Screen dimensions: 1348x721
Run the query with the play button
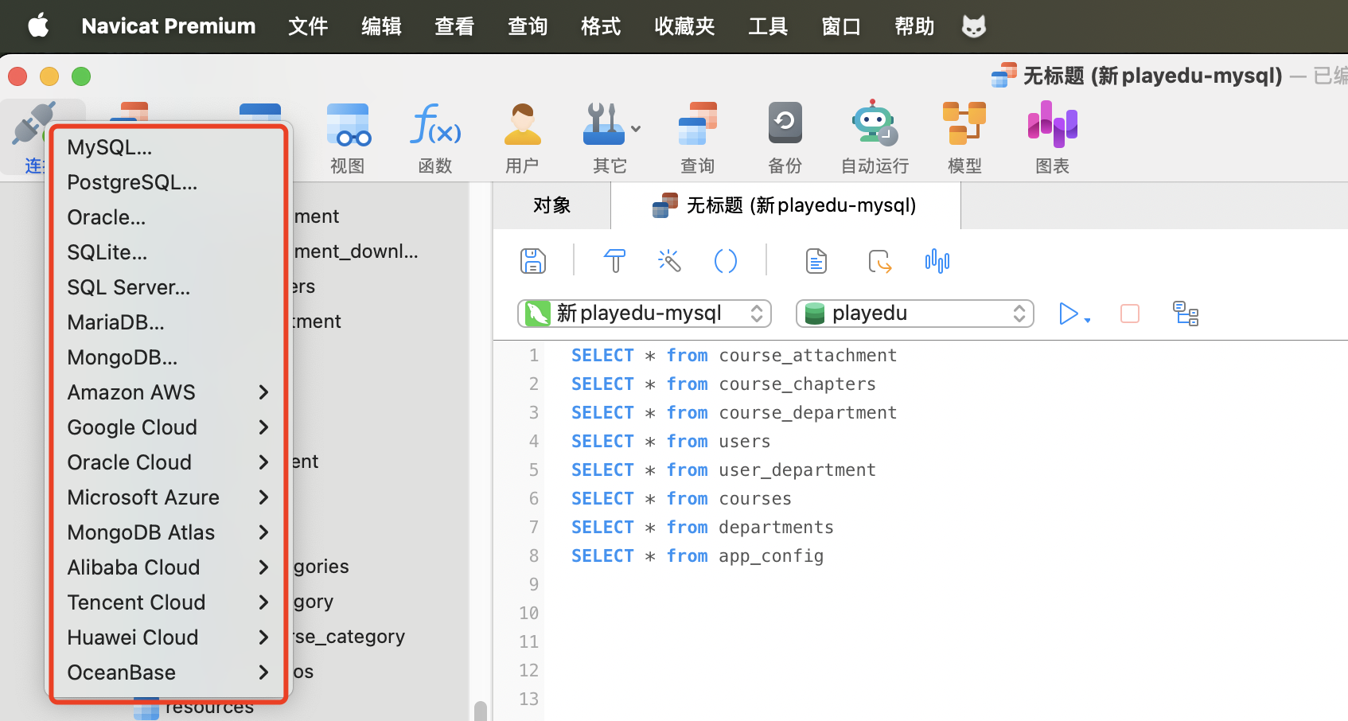tap(1068, 314)
